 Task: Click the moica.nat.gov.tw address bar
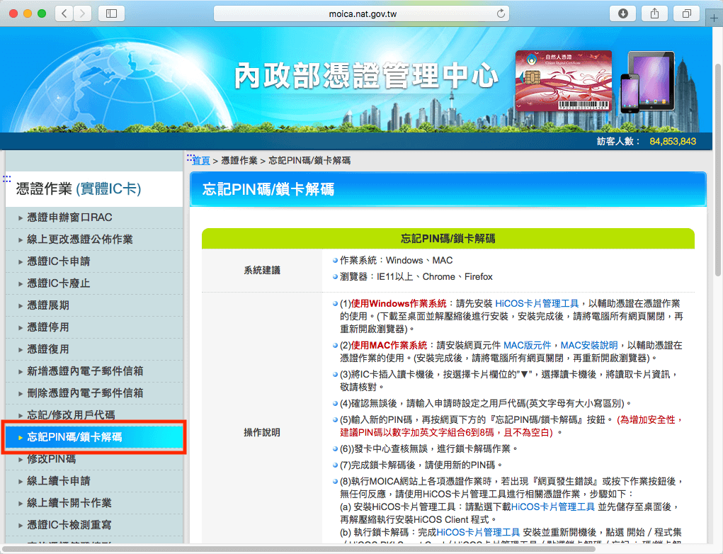click(361, 14)
